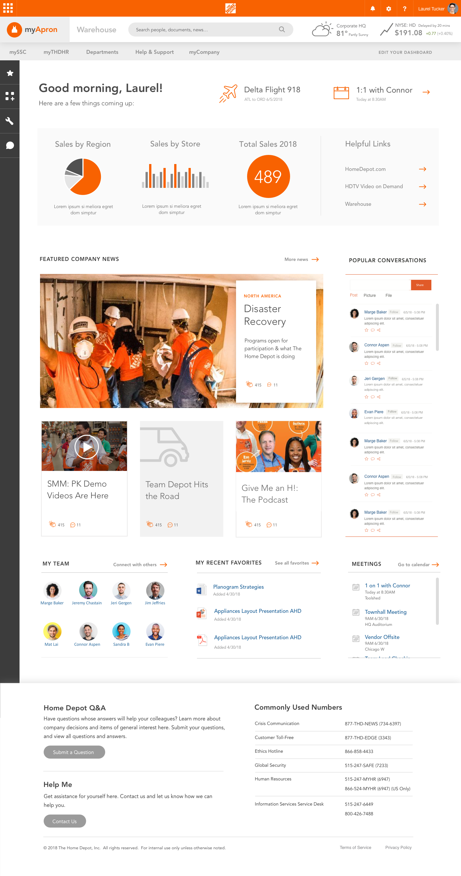Click the search magnifier icon

282,30
